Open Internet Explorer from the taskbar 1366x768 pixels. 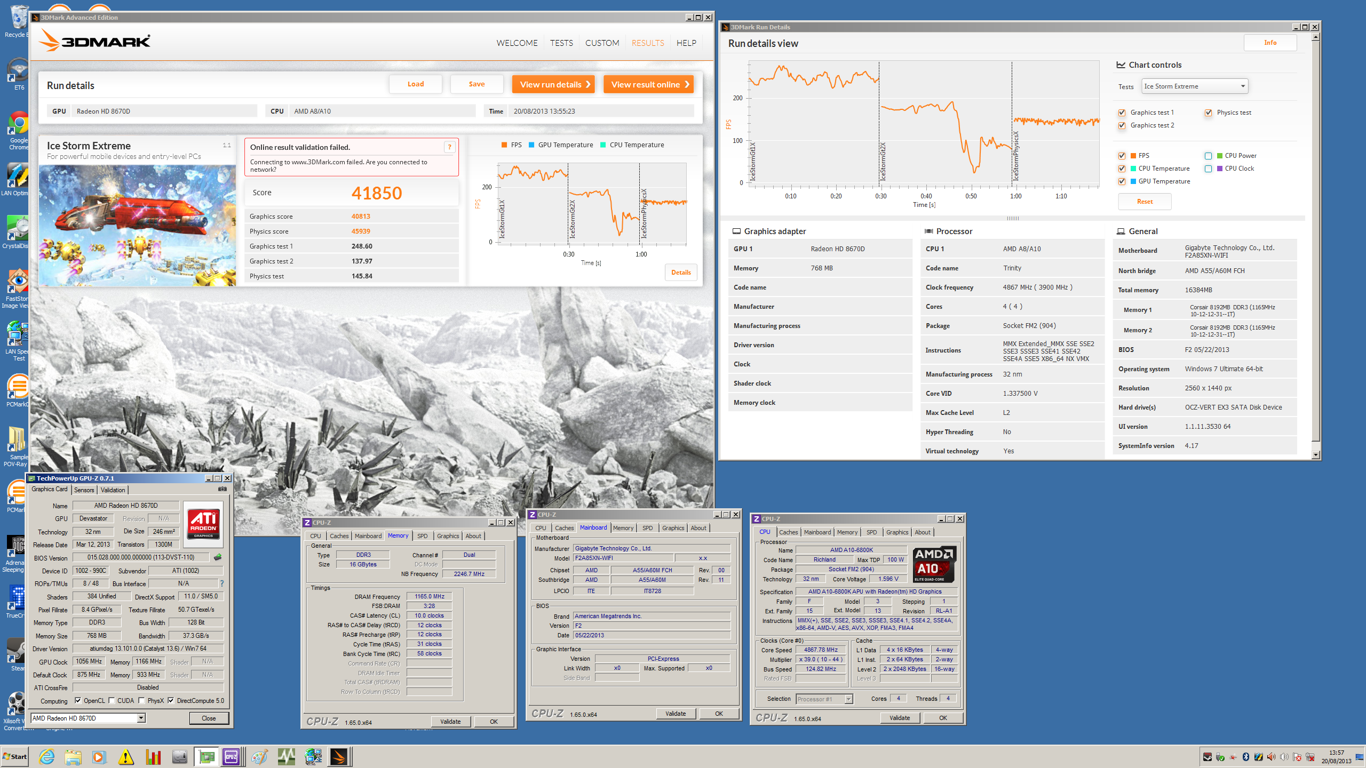click(x=46, y=757)
